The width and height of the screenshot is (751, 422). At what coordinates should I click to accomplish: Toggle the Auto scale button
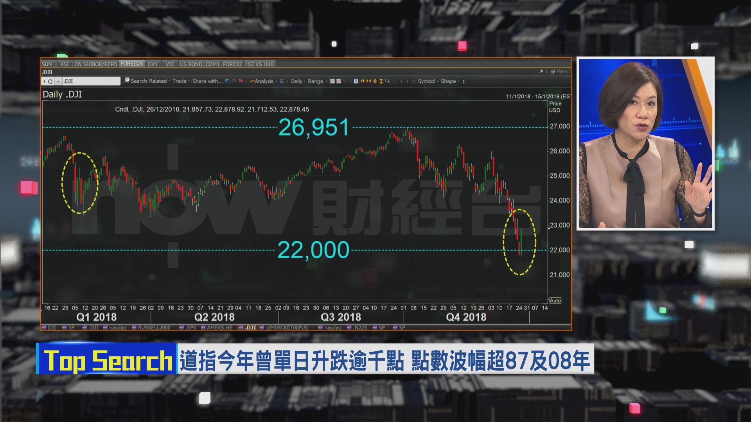coord(555,300)
